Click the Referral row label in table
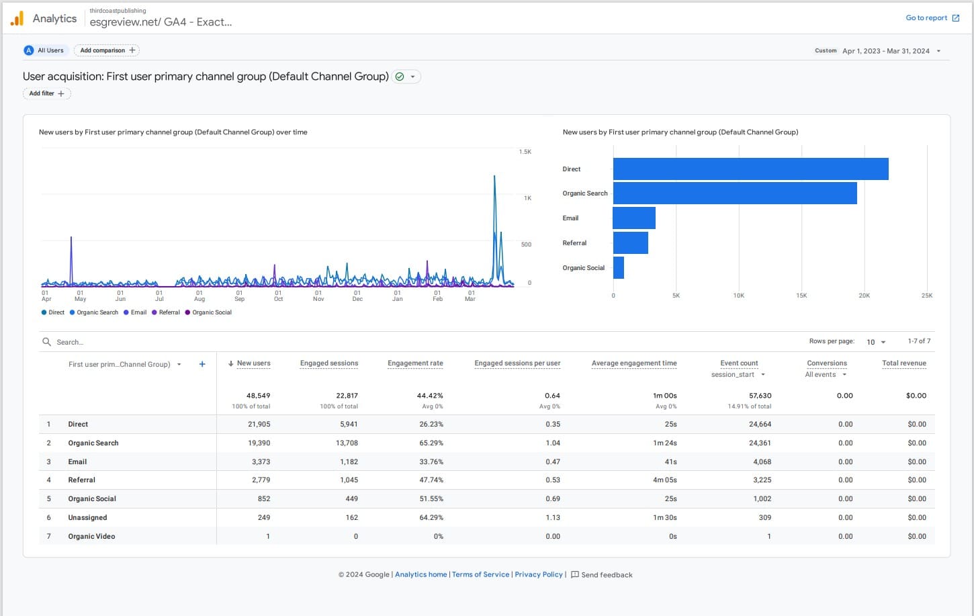This screenshot has height=616, width=974. pyautogui.click(x=81, y=480)
